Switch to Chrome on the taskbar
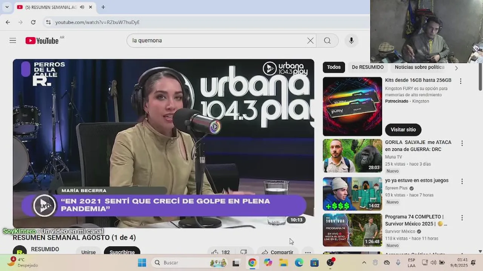Image resolution: width=483 pixels, height=271 pixels. tap(252, 263)
